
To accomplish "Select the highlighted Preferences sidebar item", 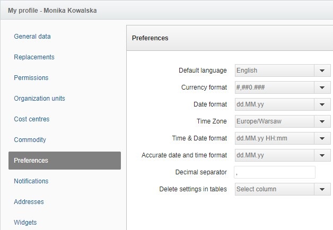I will coord(65,161).
